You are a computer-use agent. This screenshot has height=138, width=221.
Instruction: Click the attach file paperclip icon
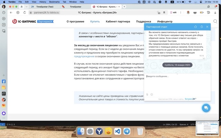pos(147,94)
